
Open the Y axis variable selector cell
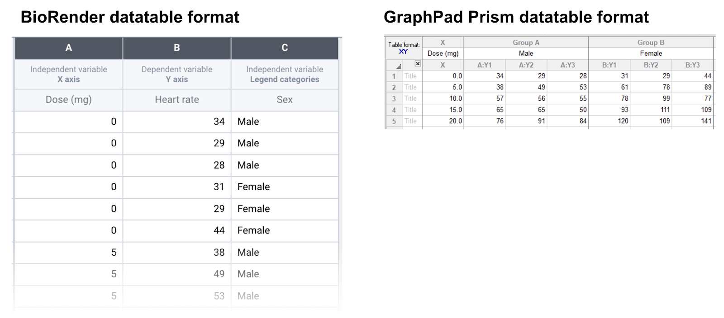(177, 74)
